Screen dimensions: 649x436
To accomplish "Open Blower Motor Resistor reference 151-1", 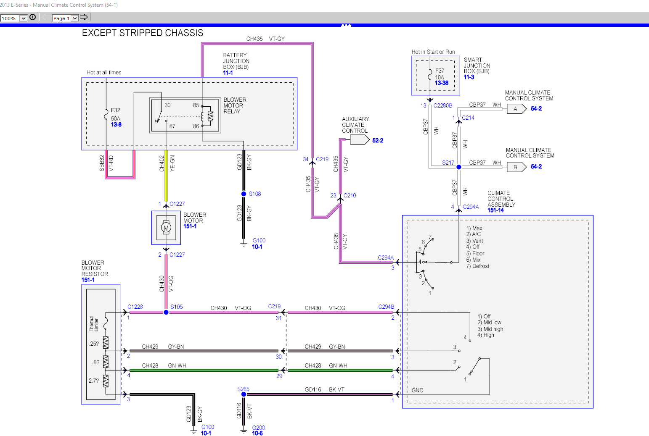I will (x=88, y=280).
